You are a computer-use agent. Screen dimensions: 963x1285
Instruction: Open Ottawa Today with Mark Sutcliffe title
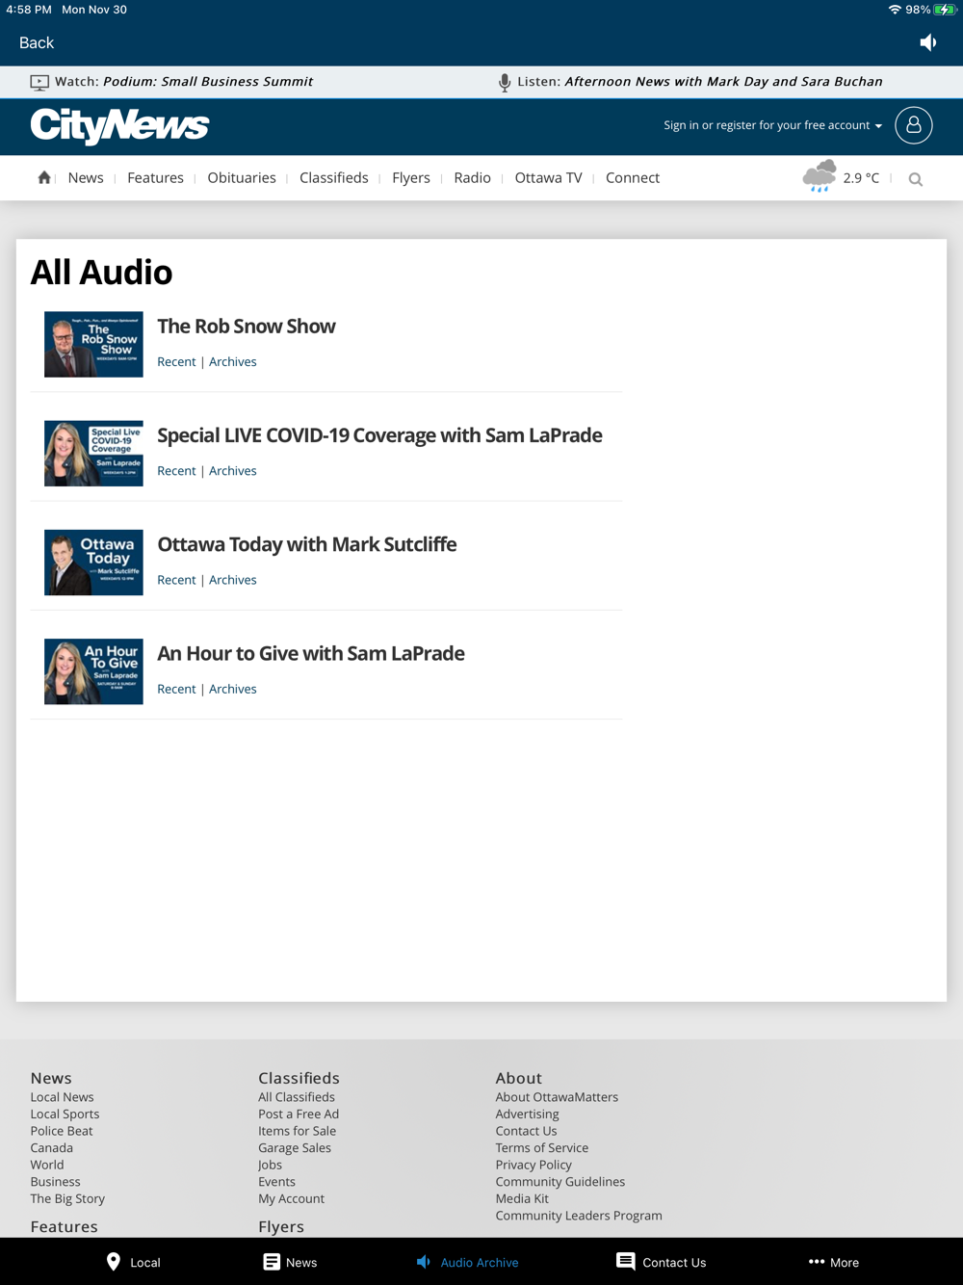[307, 545]
